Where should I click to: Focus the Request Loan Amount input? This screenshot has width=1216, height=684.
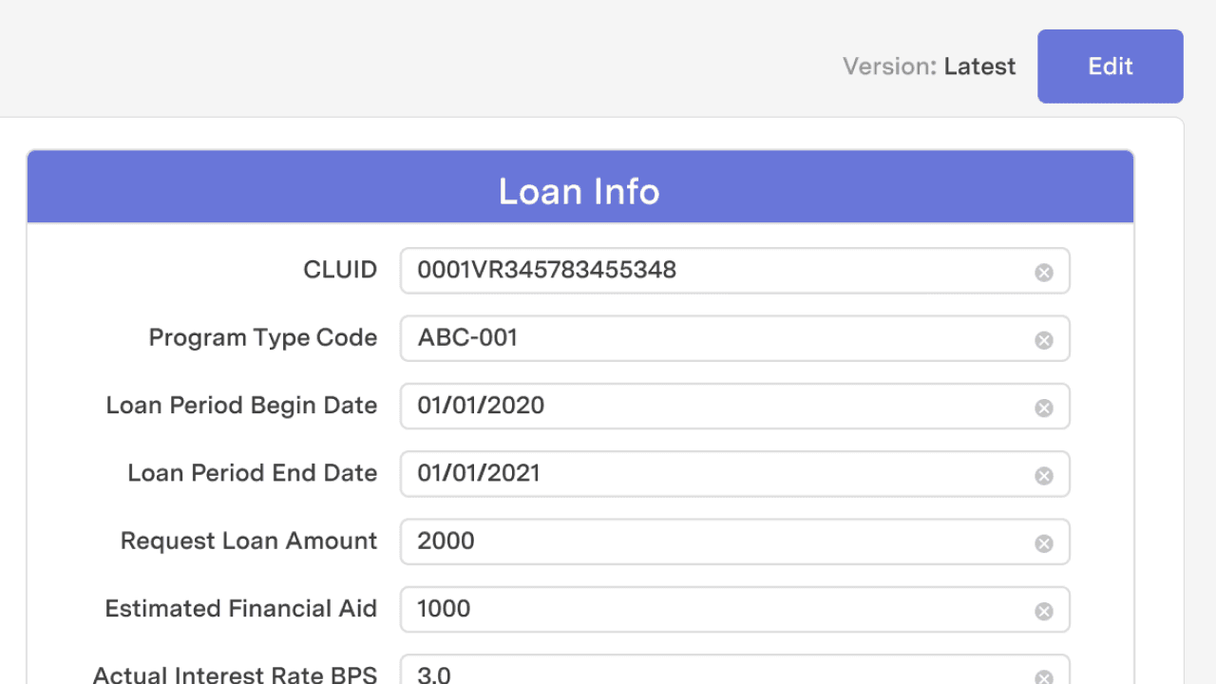click(734, 541)
